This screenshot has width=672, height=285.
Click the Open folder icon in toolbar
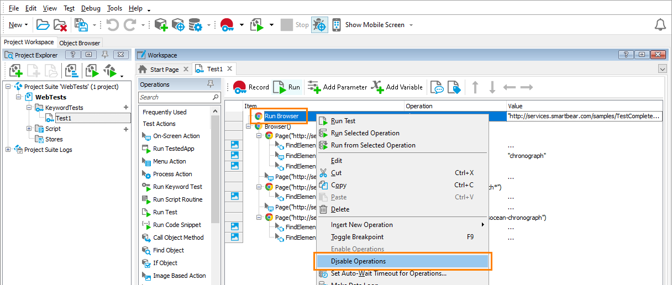tap(43, 25)
